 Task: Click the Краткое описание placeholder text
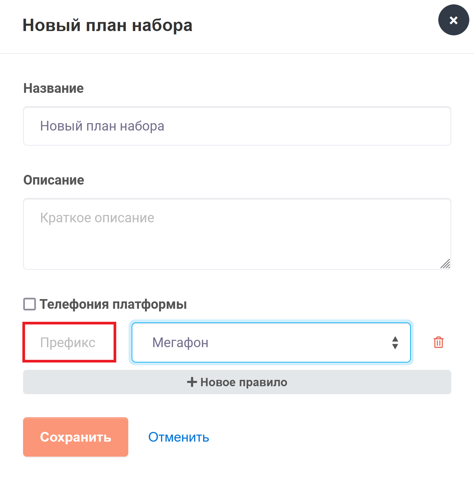point(97,218)
